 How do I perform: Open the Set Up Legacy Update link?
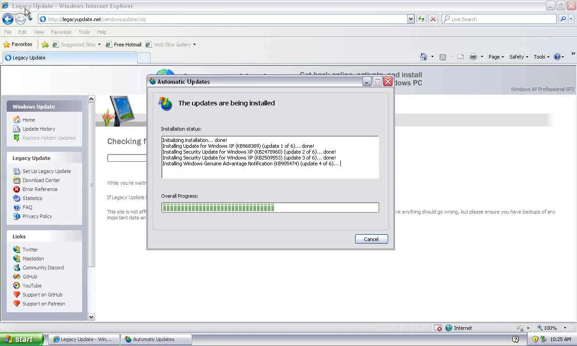pyautogui.click(x=46, y=171)
